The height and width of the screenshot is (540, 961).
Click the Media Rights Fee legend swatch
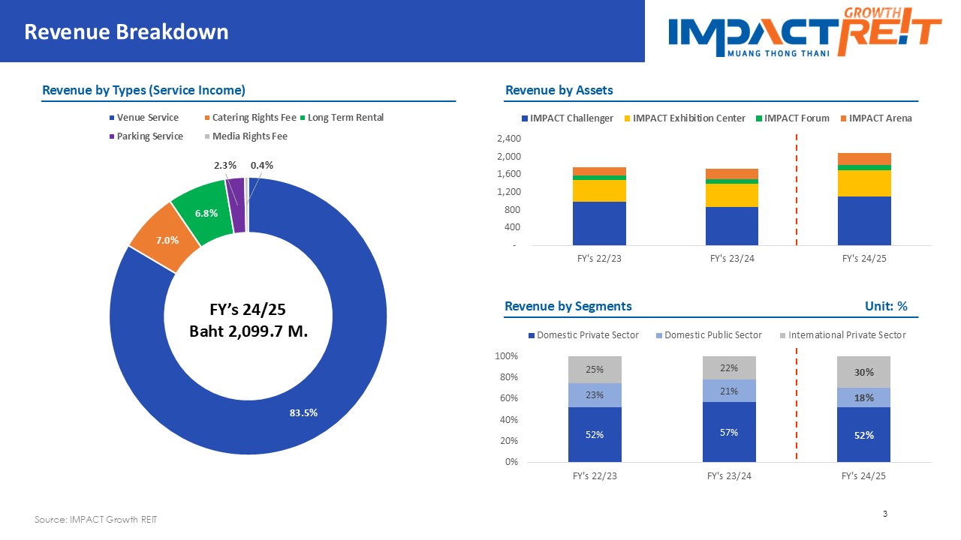208,136
